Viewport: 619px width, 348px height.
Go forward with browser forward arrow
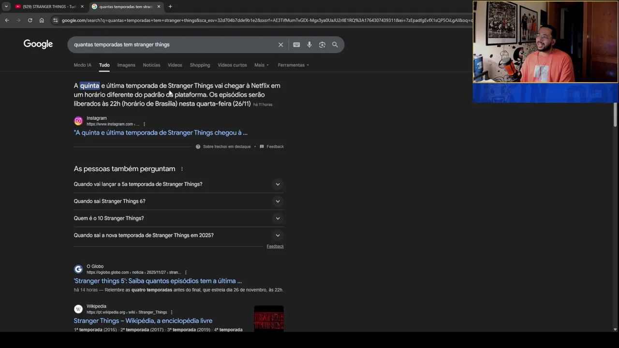tap(18, 20)
